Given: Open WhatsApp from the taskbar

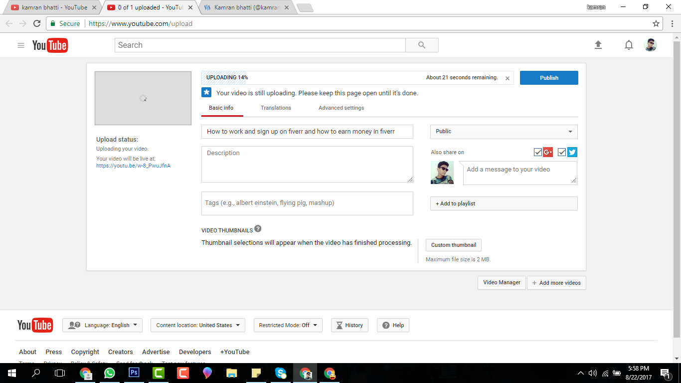Looking at the screenshot, I should coord(110,373).
